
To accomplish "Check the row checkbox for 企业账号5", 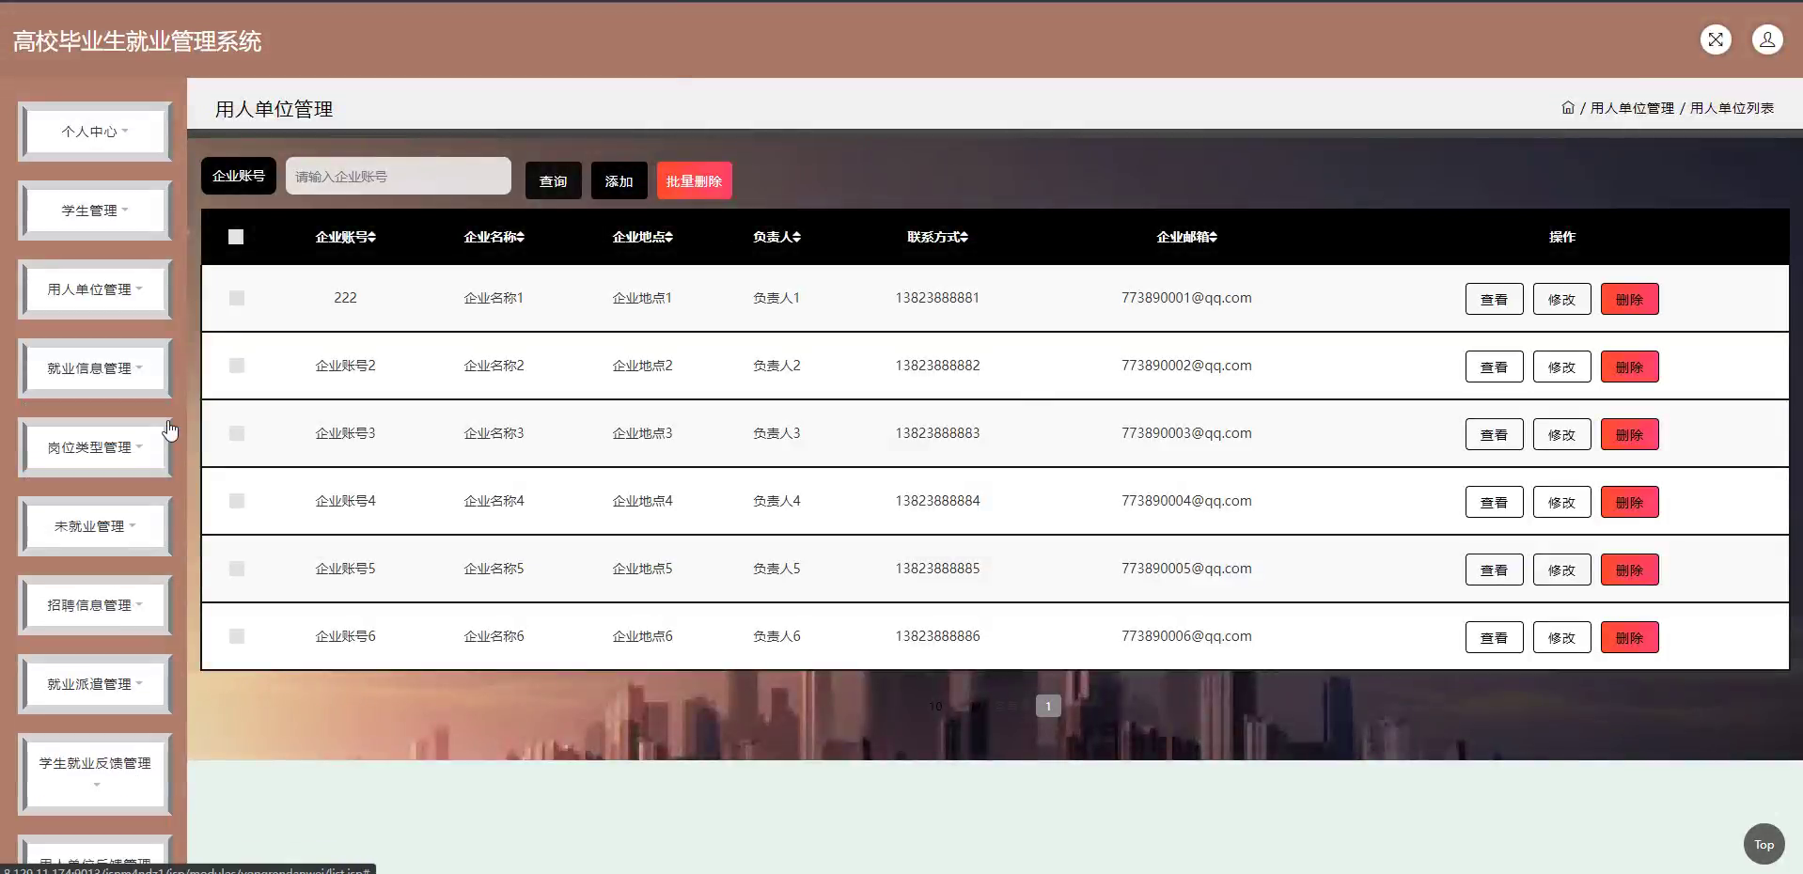I will (237, 569).
